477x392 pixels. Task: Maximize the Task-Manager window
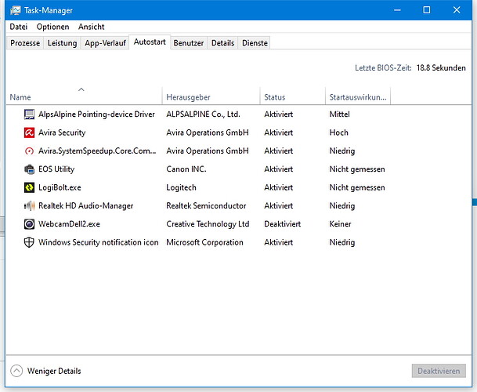coord(427,10)
